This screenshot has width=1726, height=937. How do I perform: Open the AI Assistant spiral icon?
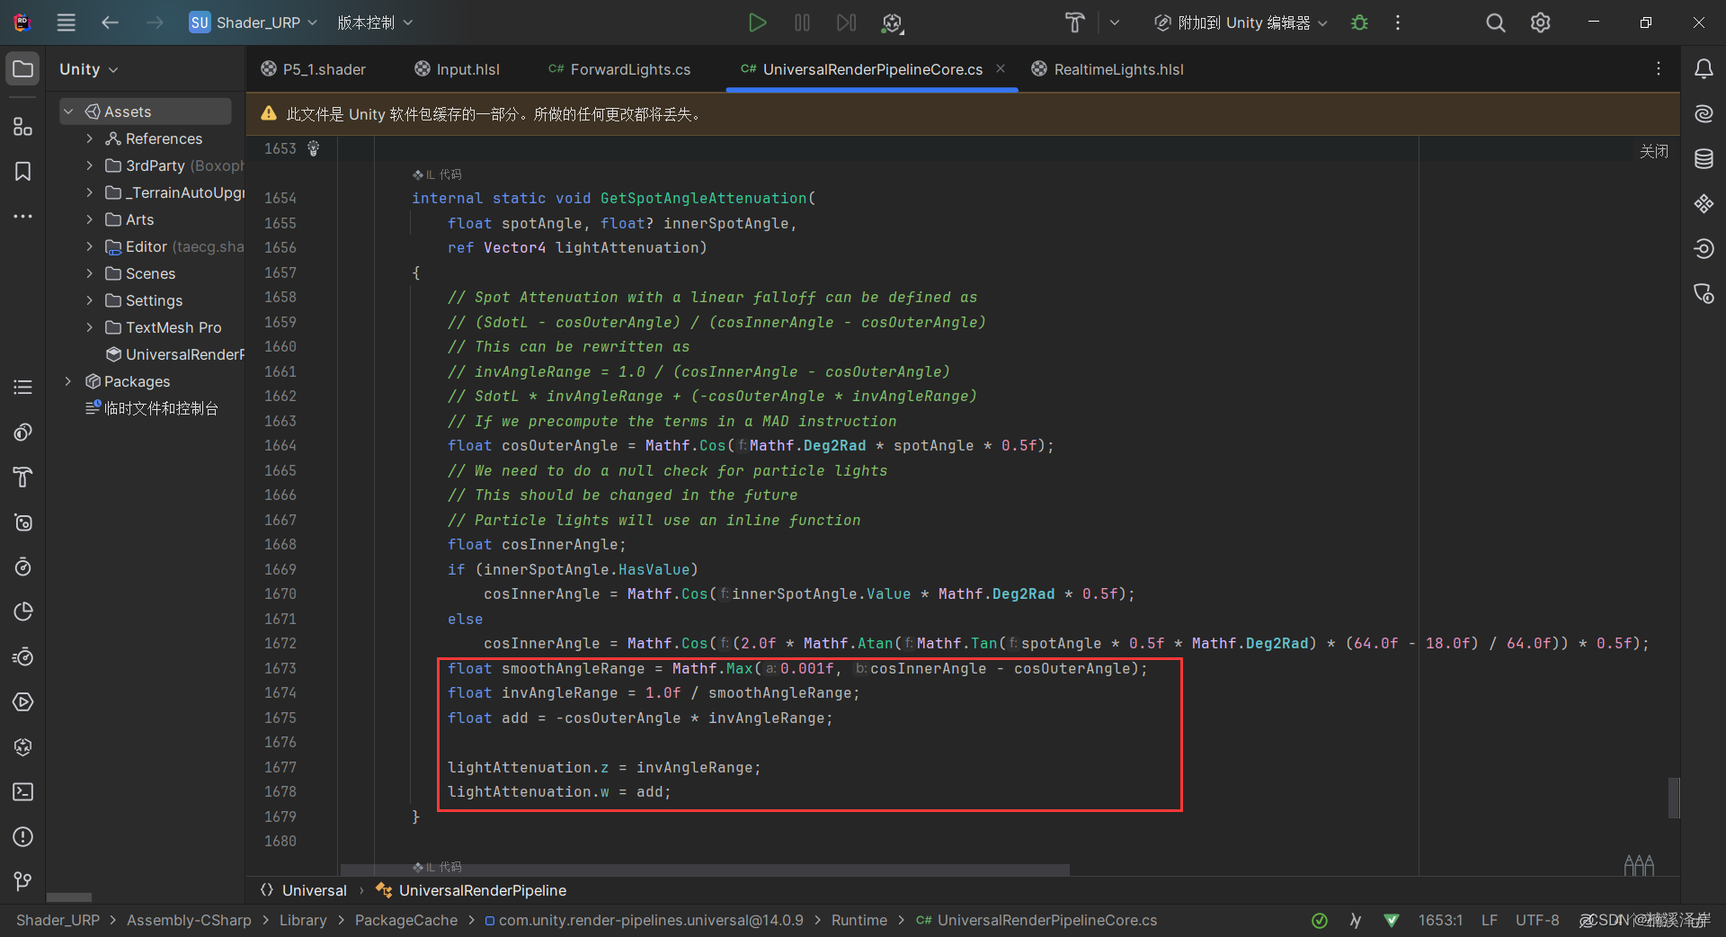click(x=1704, y=114)
